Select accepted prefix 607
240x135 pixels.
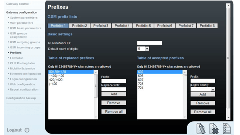[160, 80]
